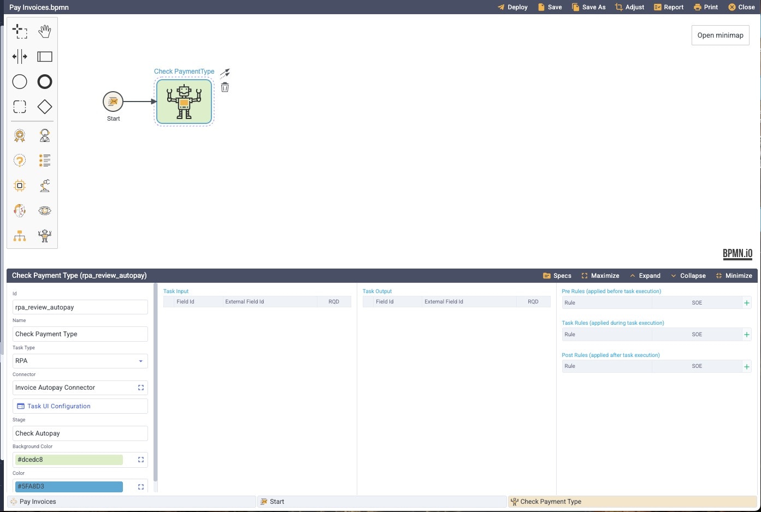Click the Name field containing Check Payment Type
Image resolution: width=761 pixels, height=512 pixels.
(x=79, y=334)
